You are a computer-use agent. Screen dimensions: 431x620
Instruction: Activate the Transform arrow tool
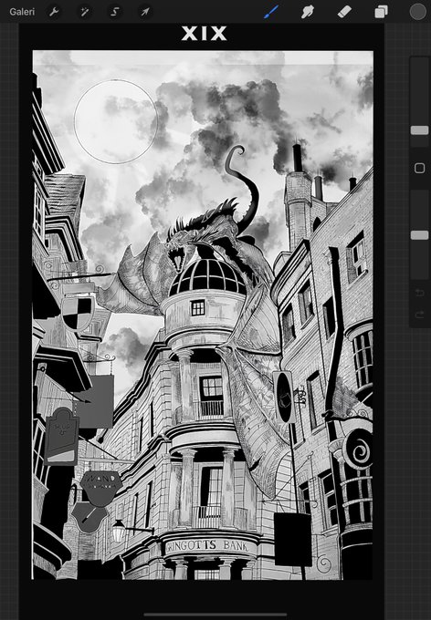click(145, 12)
